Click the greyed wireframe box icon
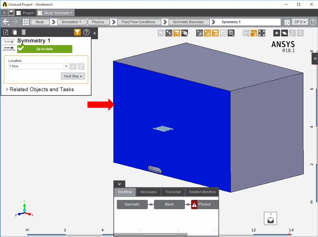This screenshot has height=237, width=318. 300,33
